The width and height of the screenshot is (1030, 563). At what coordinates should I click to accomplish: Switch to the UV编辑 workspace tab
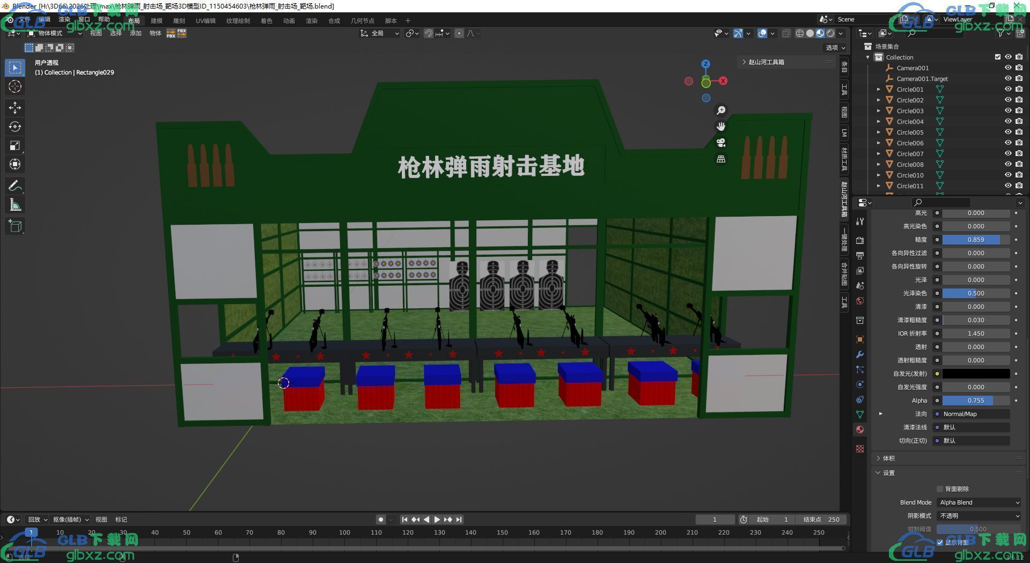coord(205,21)
